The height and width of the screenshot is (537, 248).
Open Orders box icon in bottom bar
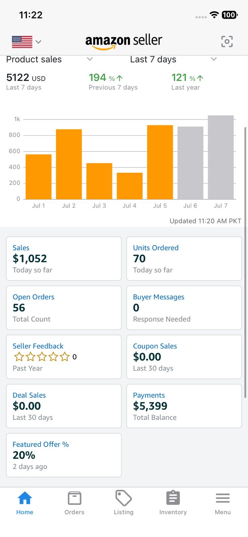tap(75, 498)
